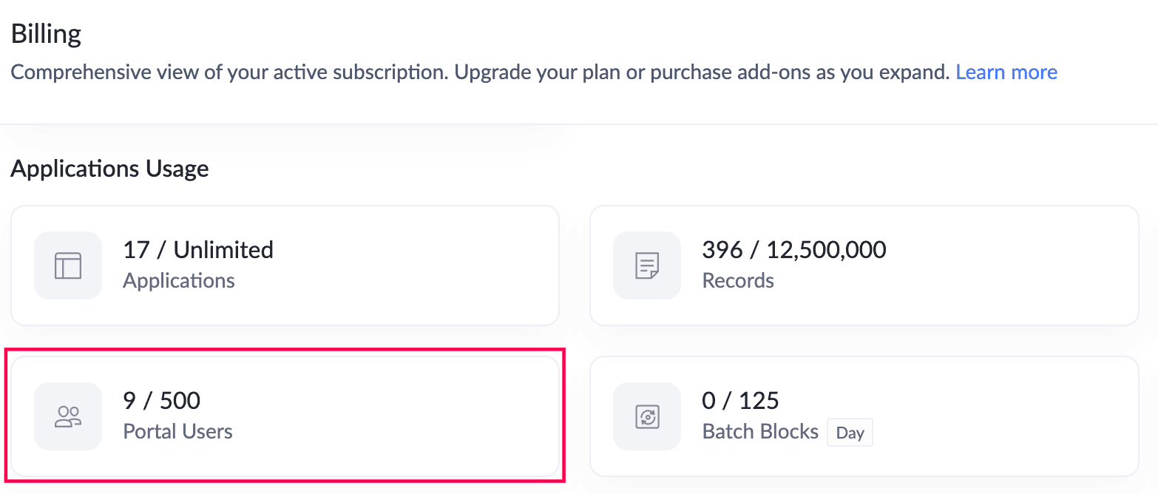Viewport: 1158px width, 494px height.
Task: Click the Batch Blocks label text
Action: 760,432
